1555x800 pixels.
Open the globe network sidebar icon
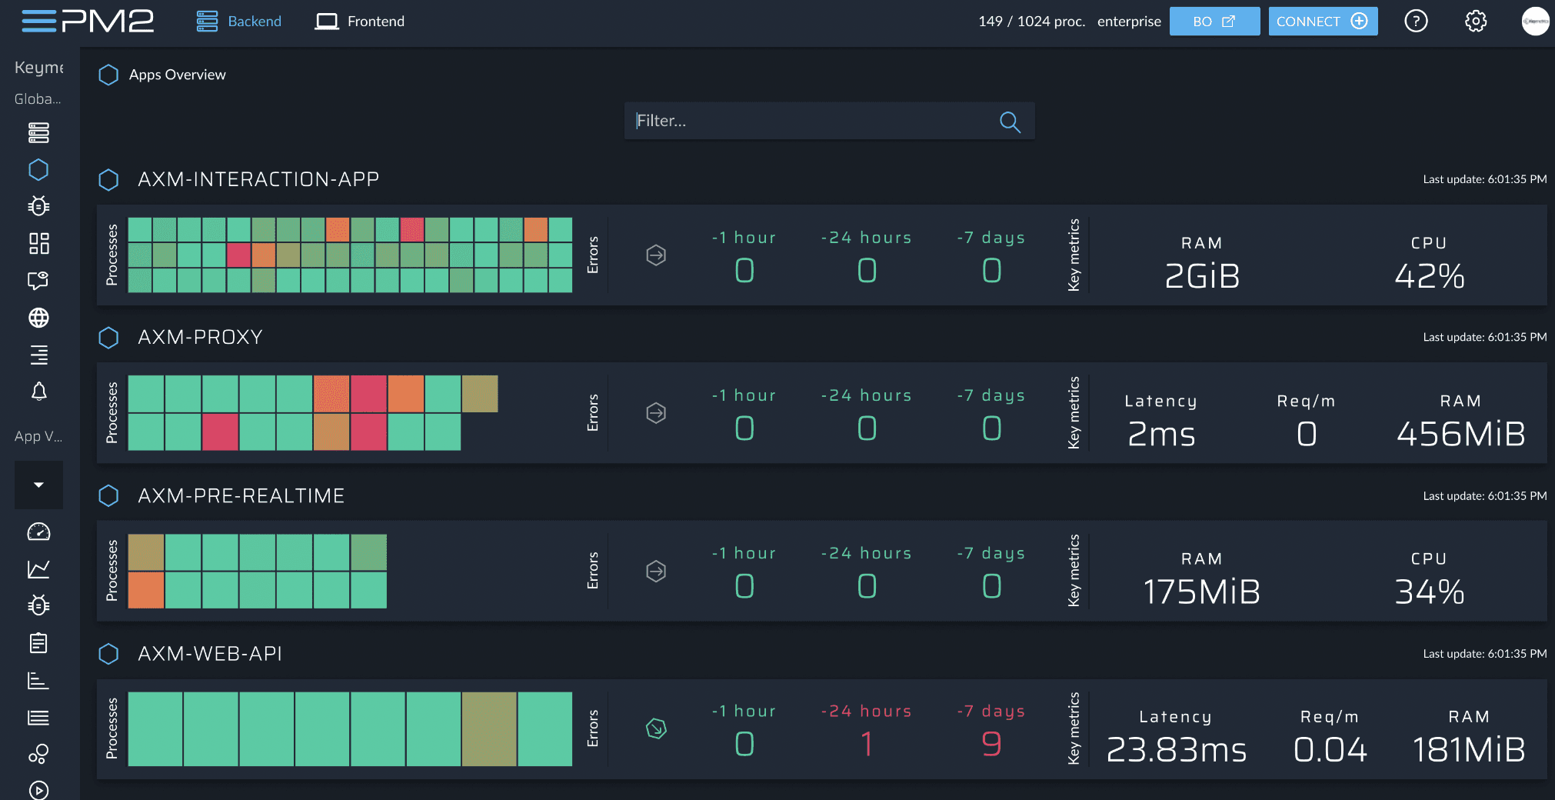click(x=38, y=318)
